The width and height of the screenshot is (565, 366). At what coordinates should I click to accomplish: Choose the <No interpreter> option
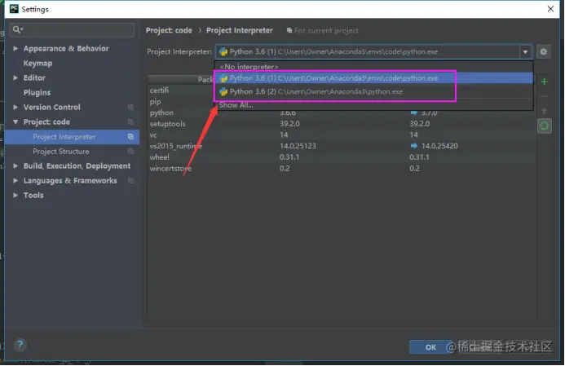pos(373,67)
